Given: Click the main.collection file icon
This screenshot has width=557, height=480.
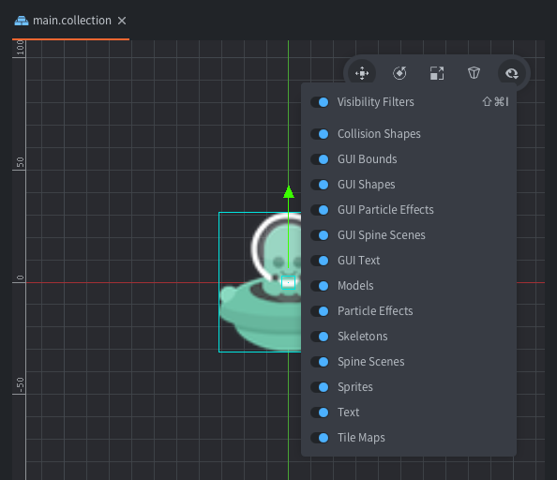Looking at the screenshot, I should (22, 21).
